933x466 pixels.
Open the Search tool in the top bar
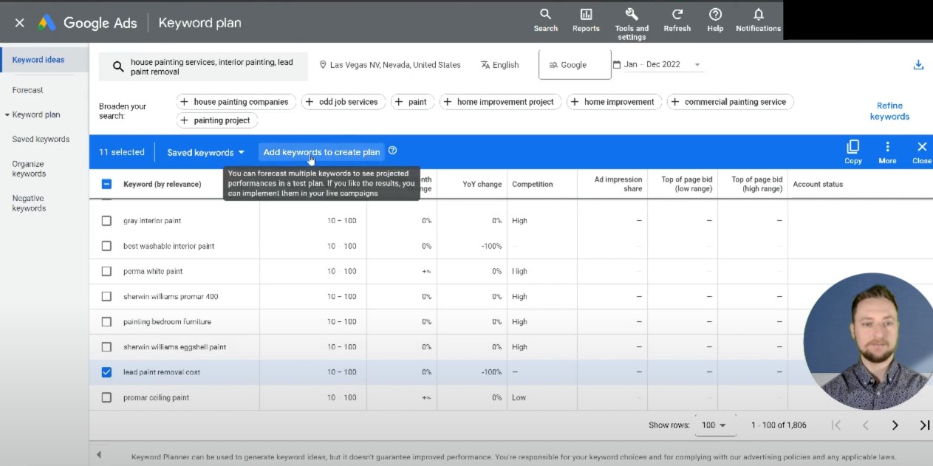point(545,20)
